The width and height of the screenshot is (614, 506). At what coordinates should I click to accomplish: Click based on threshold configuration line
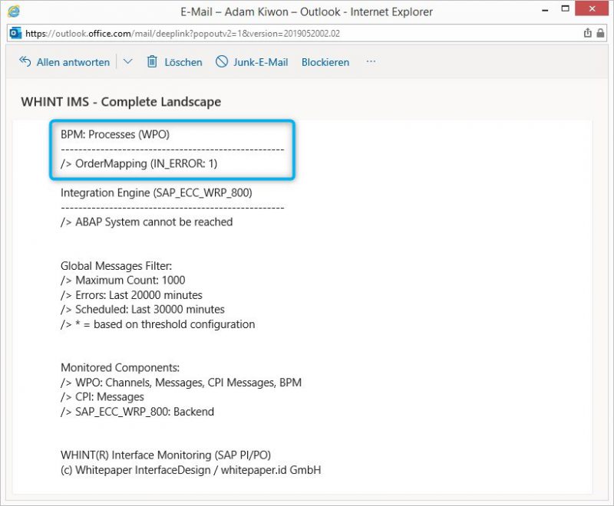click(158, 324)
